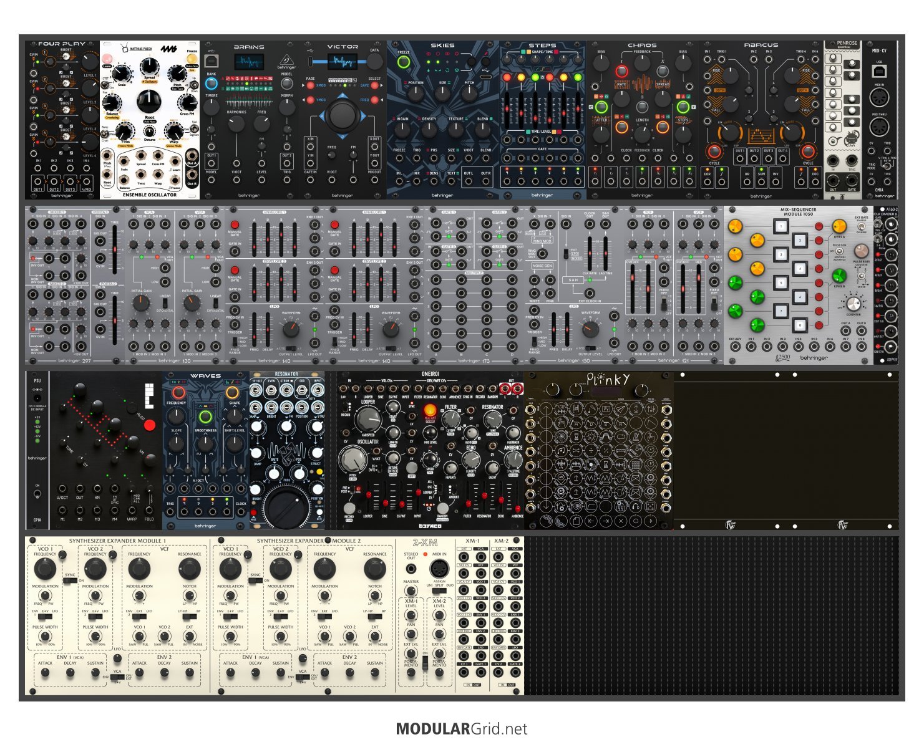Click the "ONEIROI" module title
The width and height of the screenshot is (924, 742).
[x=431, y=374]
